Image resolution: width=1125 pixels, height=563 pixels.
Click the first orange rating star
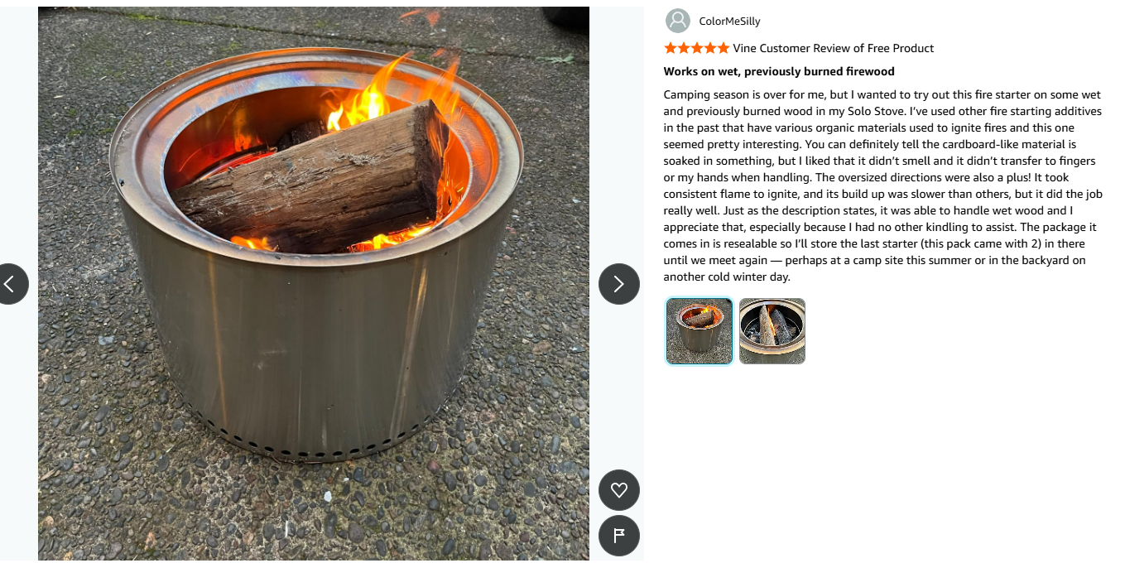click(671, 48)
